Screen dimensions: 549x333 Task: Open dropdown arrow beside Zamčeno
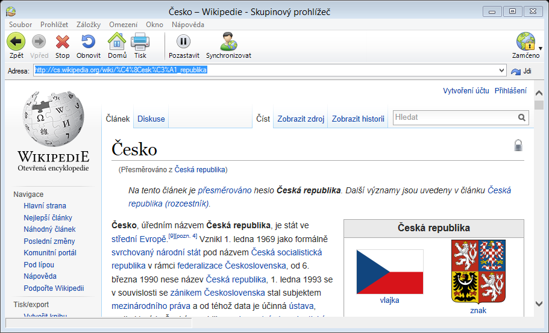coord(540,48)
